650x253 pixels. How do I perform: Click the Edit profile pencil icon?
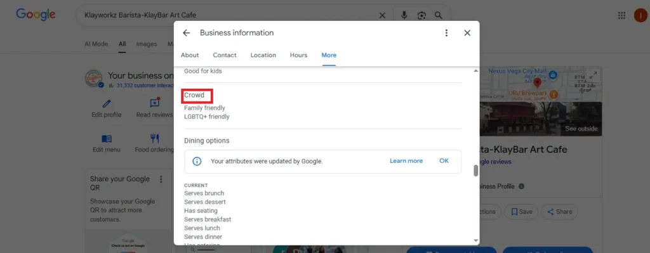(x=107, y=103)
